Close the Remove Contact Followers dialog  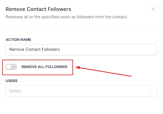tap(153, 9)
